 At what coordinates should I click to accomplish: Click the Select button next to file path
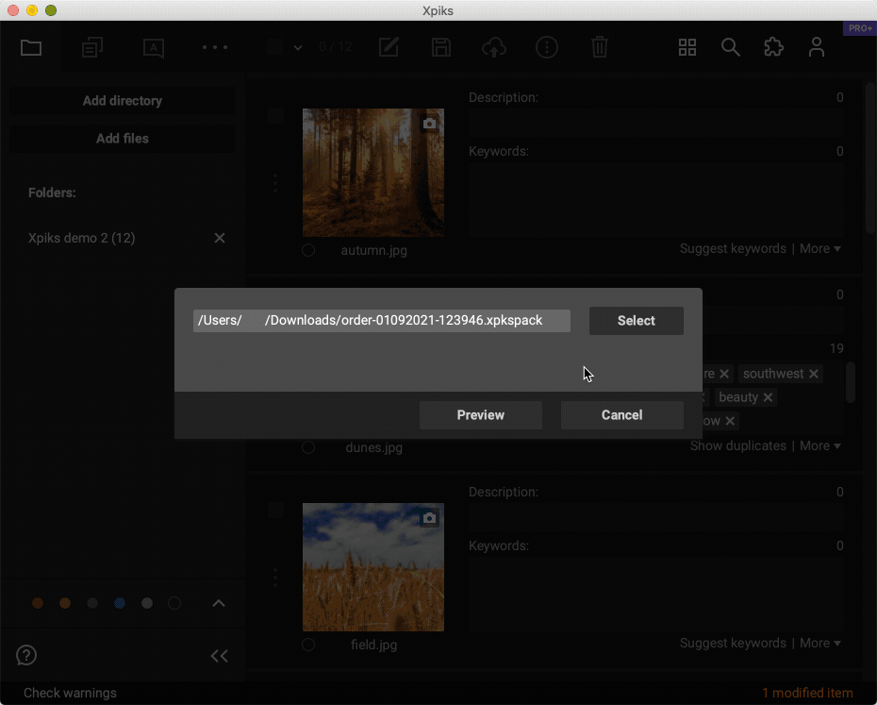pos(636,321)
